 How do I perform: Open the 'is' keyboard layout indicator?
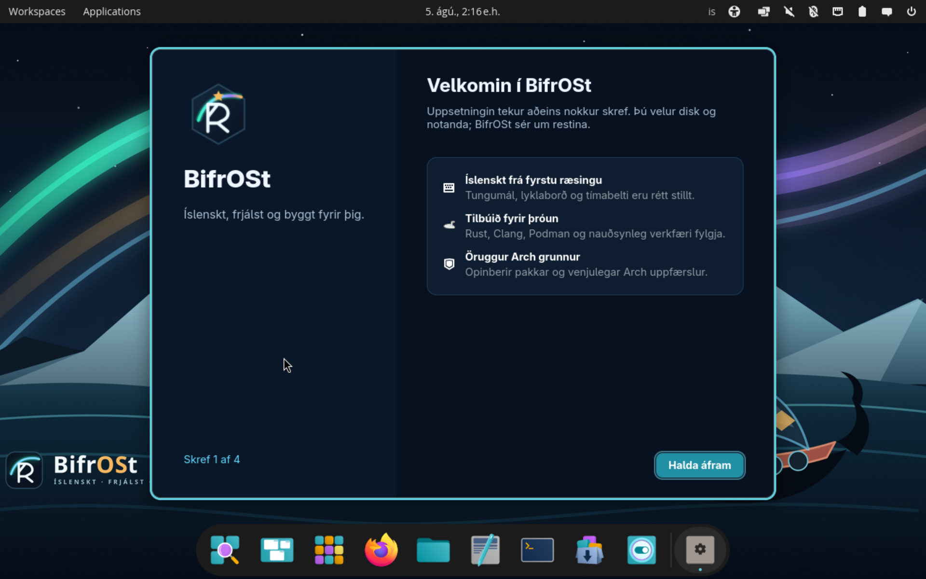click(711, 12)
